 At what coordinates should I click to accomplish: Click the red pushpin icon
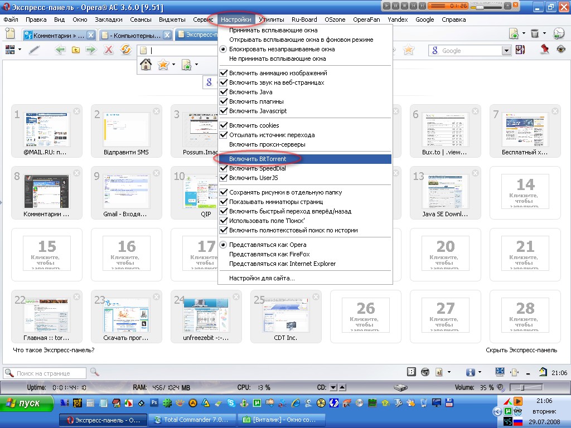tap(544, 49)
